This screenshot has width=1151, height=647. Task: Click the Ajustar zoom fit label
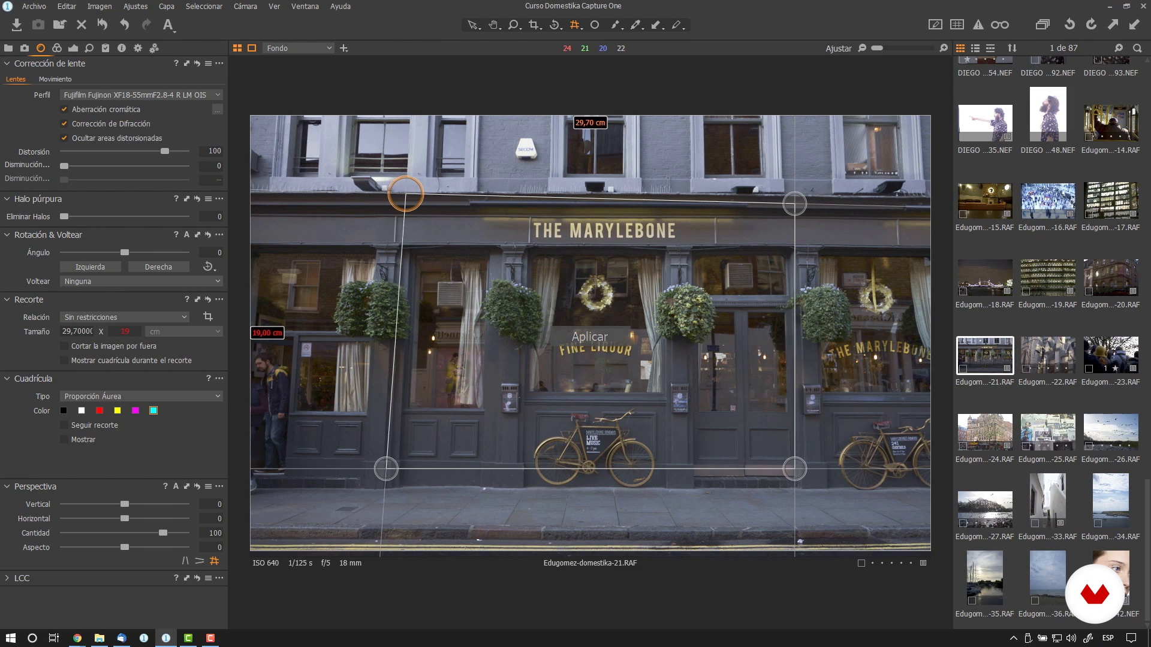pyautogui.click(x=838, y=49)
